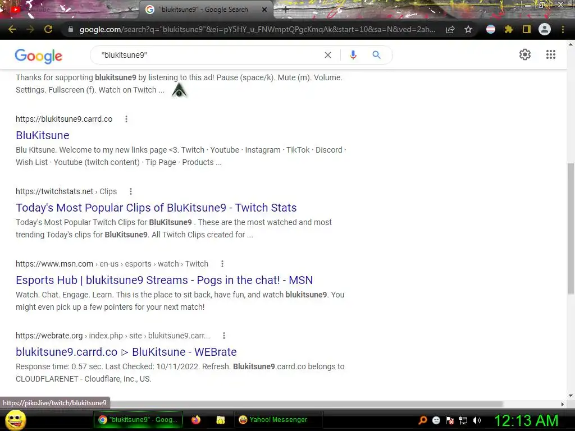Open Yahoo! Messenger from the taskbar
575x431 pixels.
(x=278, y=420)
